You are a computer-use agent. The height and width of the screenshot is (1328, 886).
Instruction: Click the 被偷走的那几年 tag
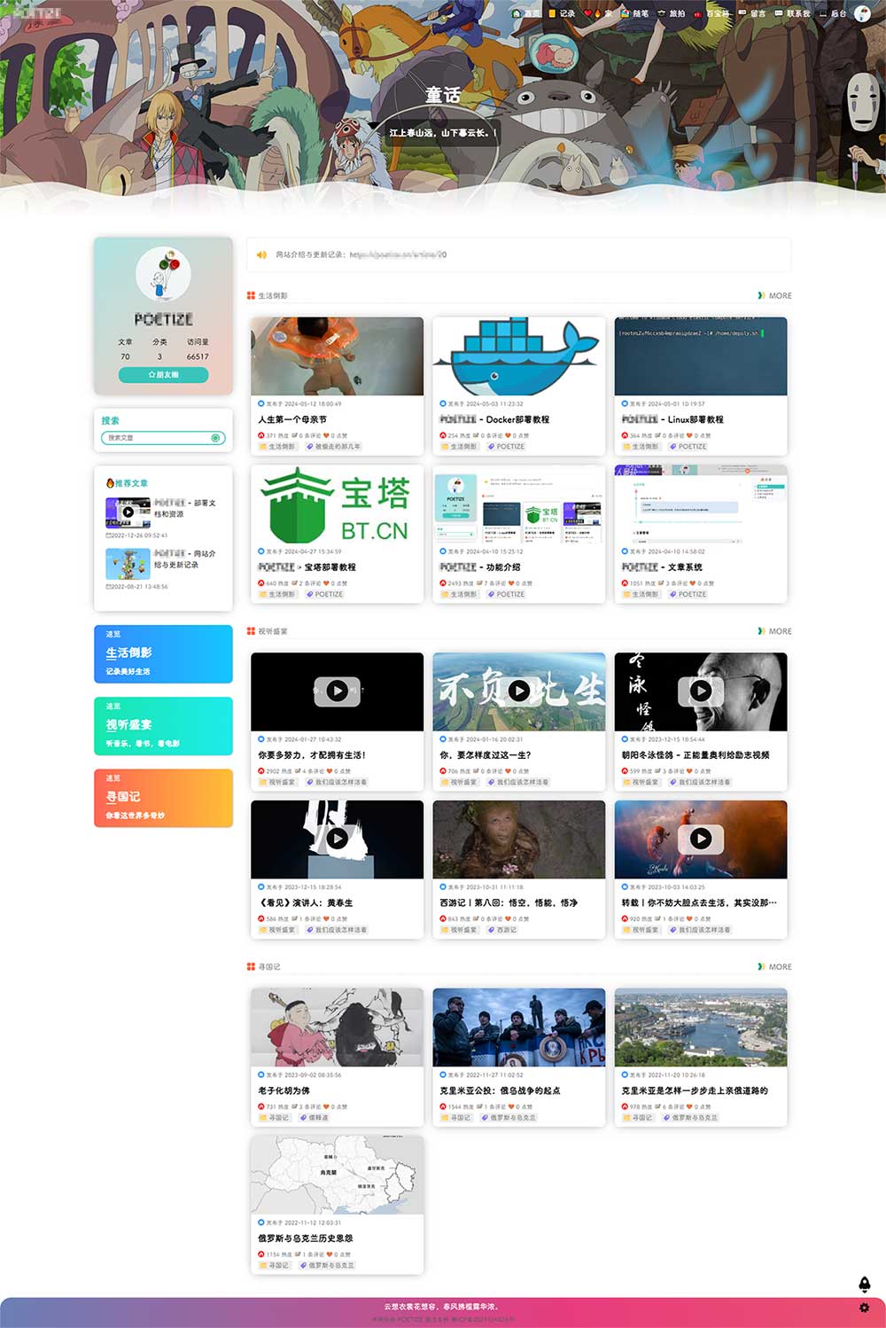click(333, 447)
